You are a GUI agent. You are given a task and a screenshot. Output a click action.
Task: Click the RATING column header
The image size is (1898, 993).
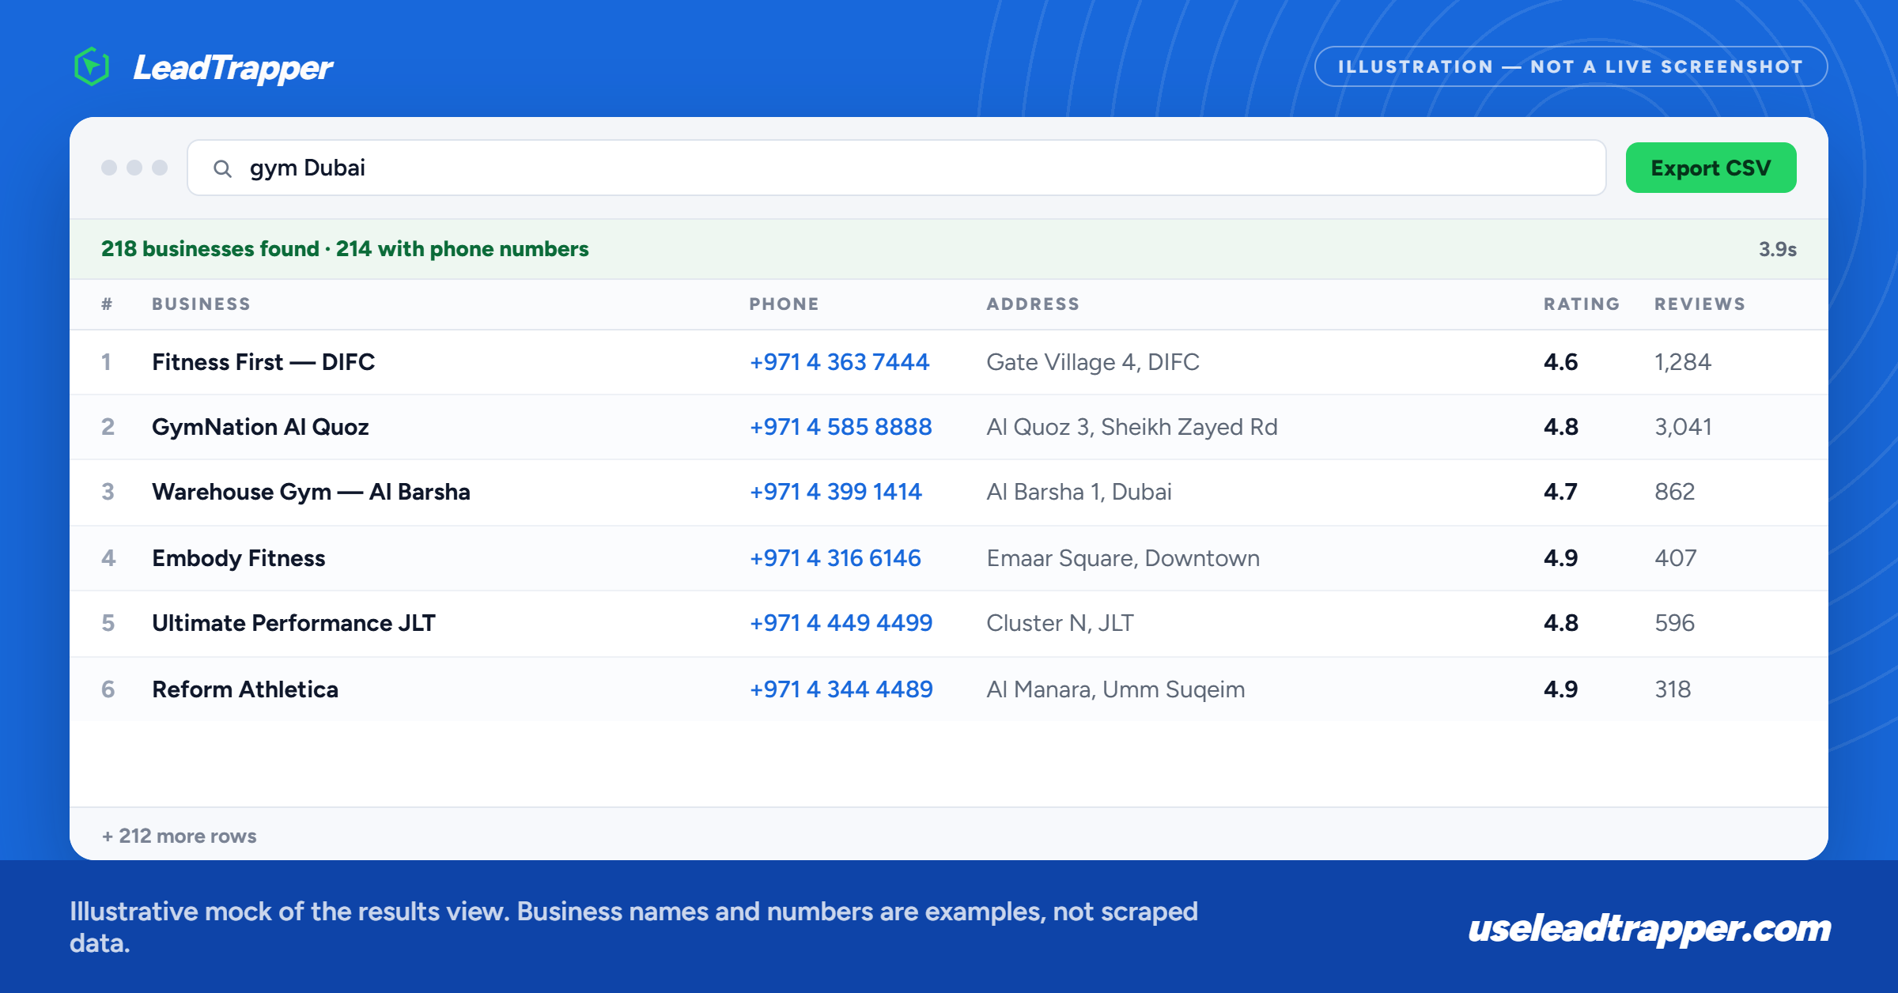pyautogui.click(x=1582, y=304)
